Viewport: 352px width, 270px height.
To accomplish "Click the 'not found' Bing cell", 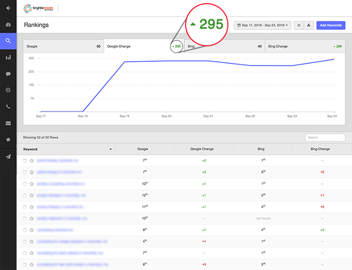I will click(263, 218).
